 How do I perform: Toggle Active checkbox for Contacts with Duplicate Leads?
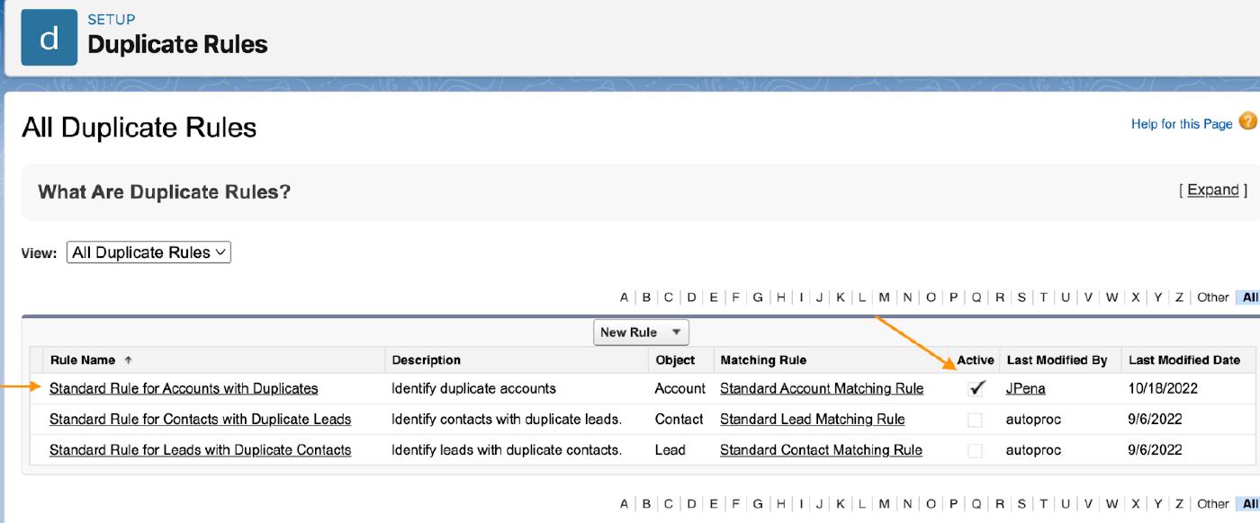click(975, 420)
